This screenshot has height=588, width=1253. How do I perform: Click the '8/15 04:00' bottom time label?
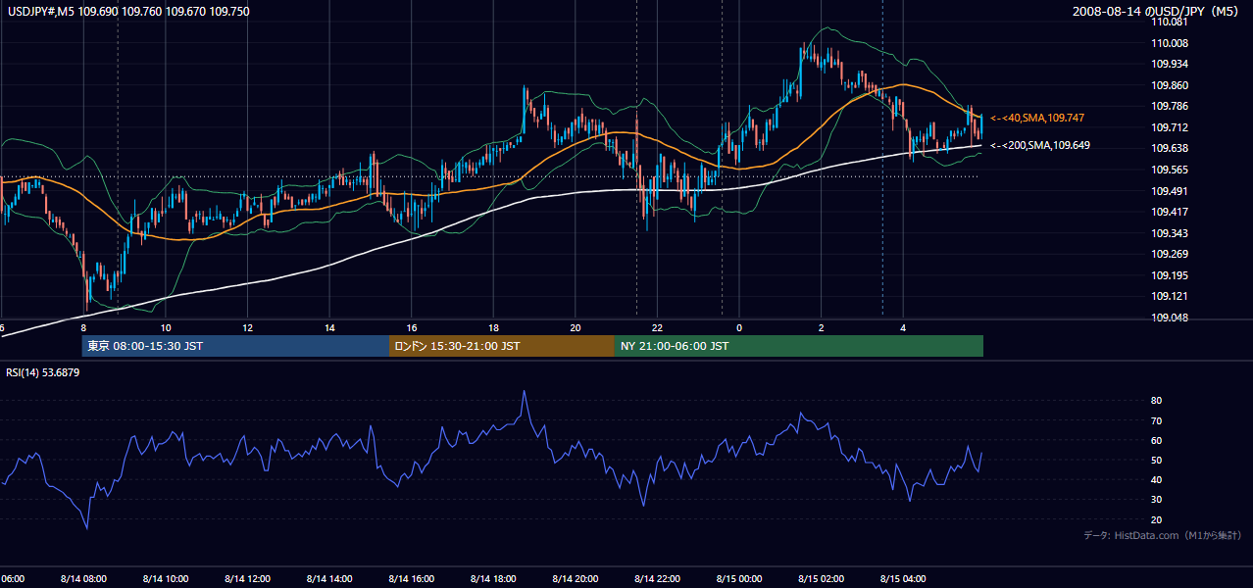tap(903, 578)
